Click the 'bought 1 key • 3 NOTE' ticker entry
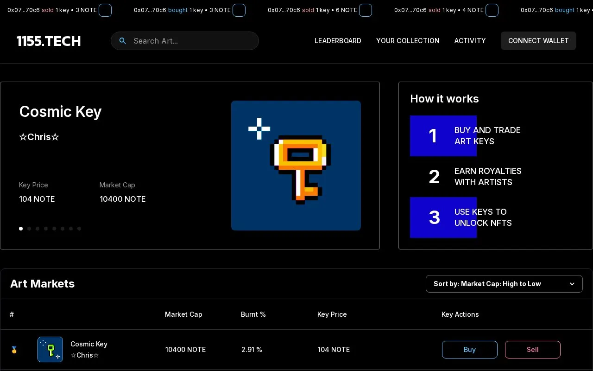The height and width of the screenshot is (371, 593). click(x=189, y=10)
